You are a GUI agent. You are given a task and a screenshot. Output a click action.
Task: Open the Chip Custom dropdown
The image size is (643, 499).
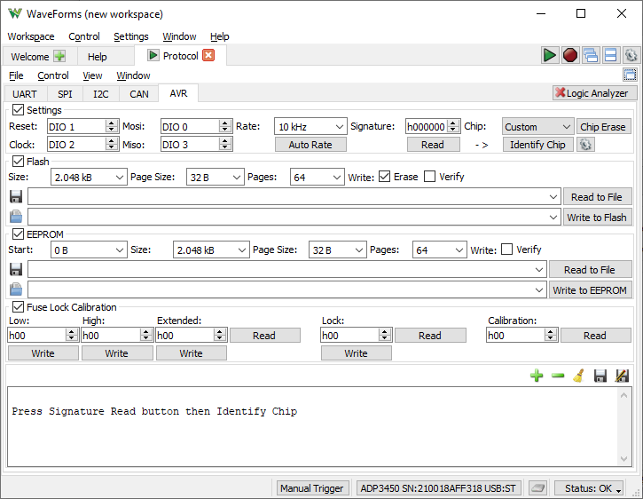(x=537, y=126)
